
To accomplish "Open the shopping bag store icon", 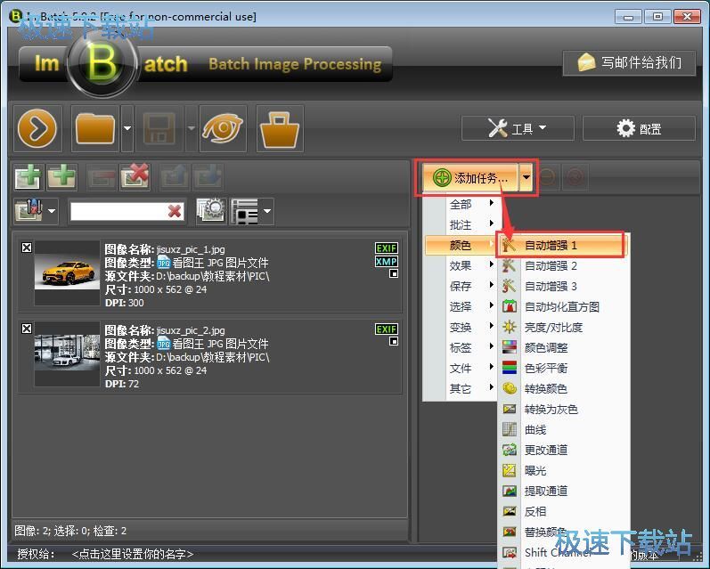I will coord(280,128).
